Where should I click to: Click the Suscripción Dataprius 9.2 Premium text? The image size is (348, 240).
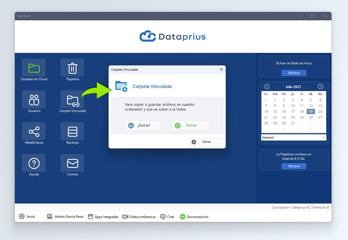pos(301,207)
